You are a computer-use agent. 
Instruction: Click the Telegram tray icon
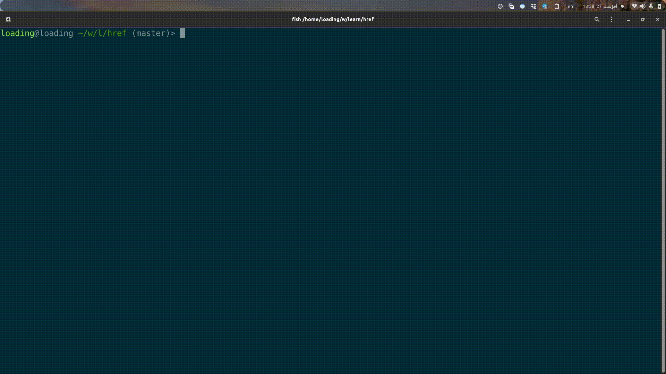click(x=545, y=6)
